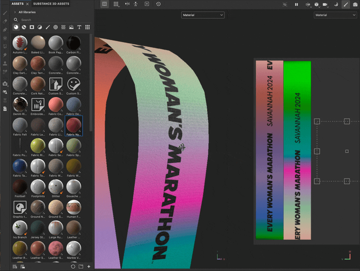Filter assets by Brushes type

(48, 28)
